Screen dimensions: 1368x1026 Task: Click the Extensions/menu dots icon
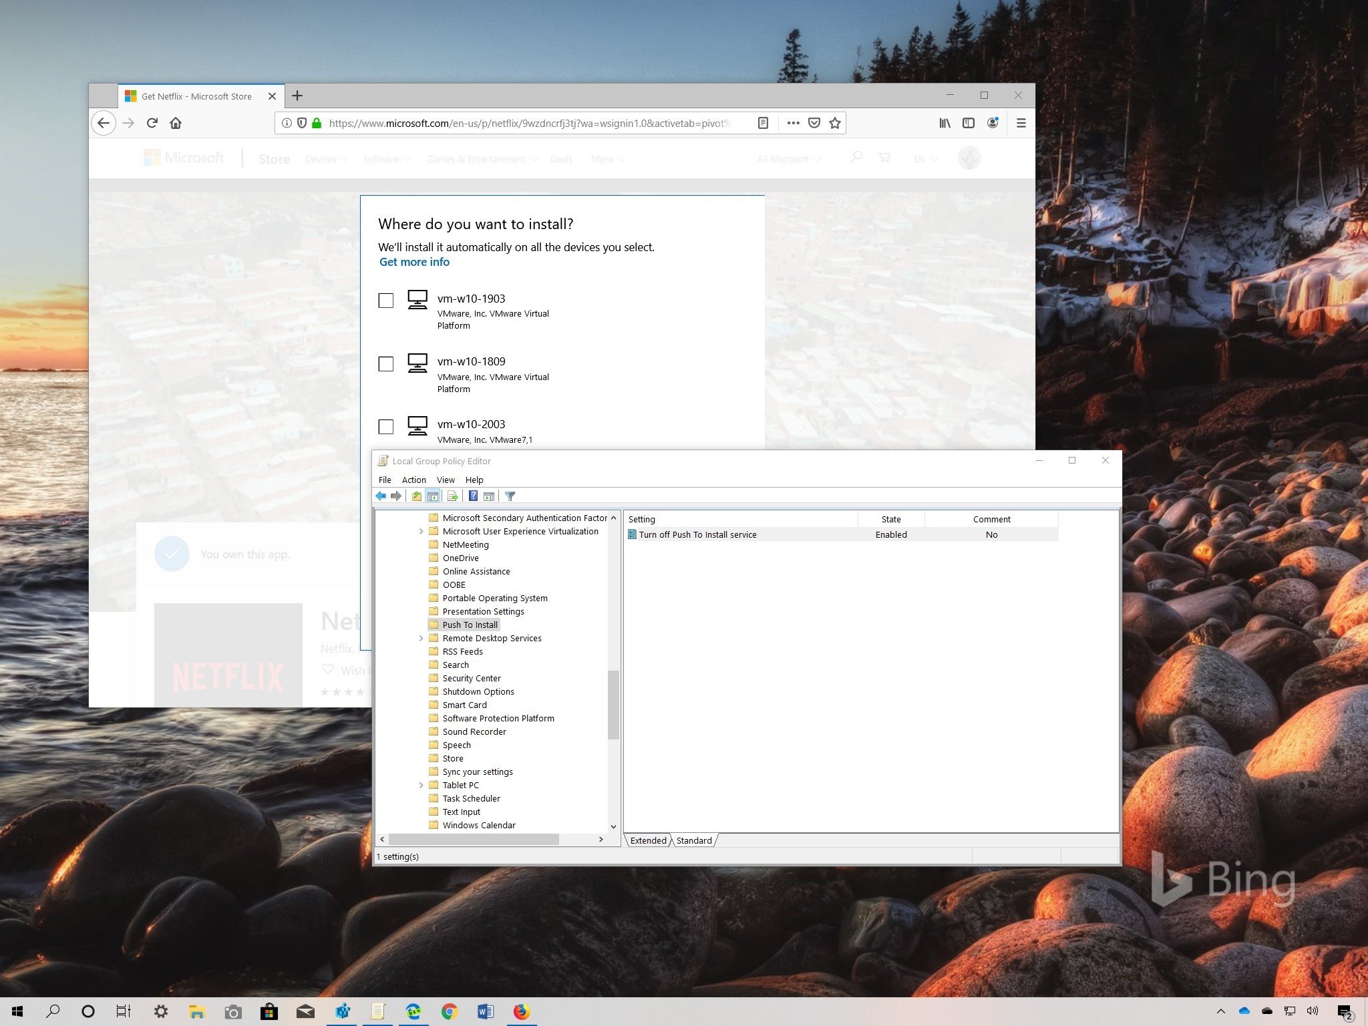tap(791, 122)
